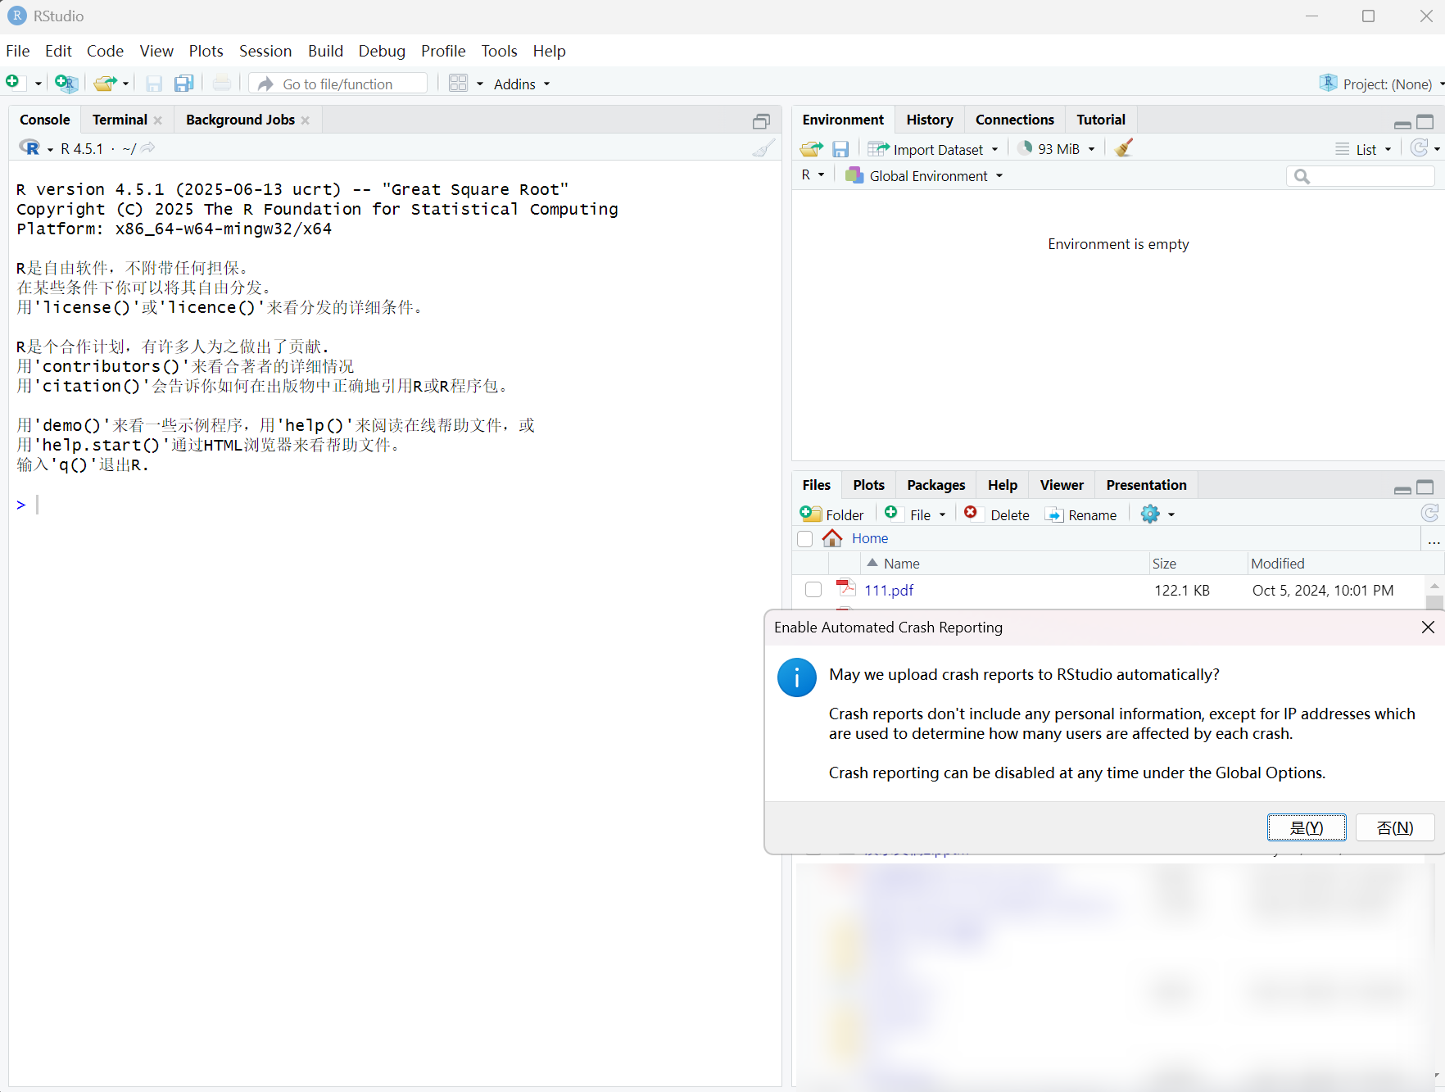Click the Print icon in the main toolbar
The image size is (1445, 1092).
(x=222, y=84)
